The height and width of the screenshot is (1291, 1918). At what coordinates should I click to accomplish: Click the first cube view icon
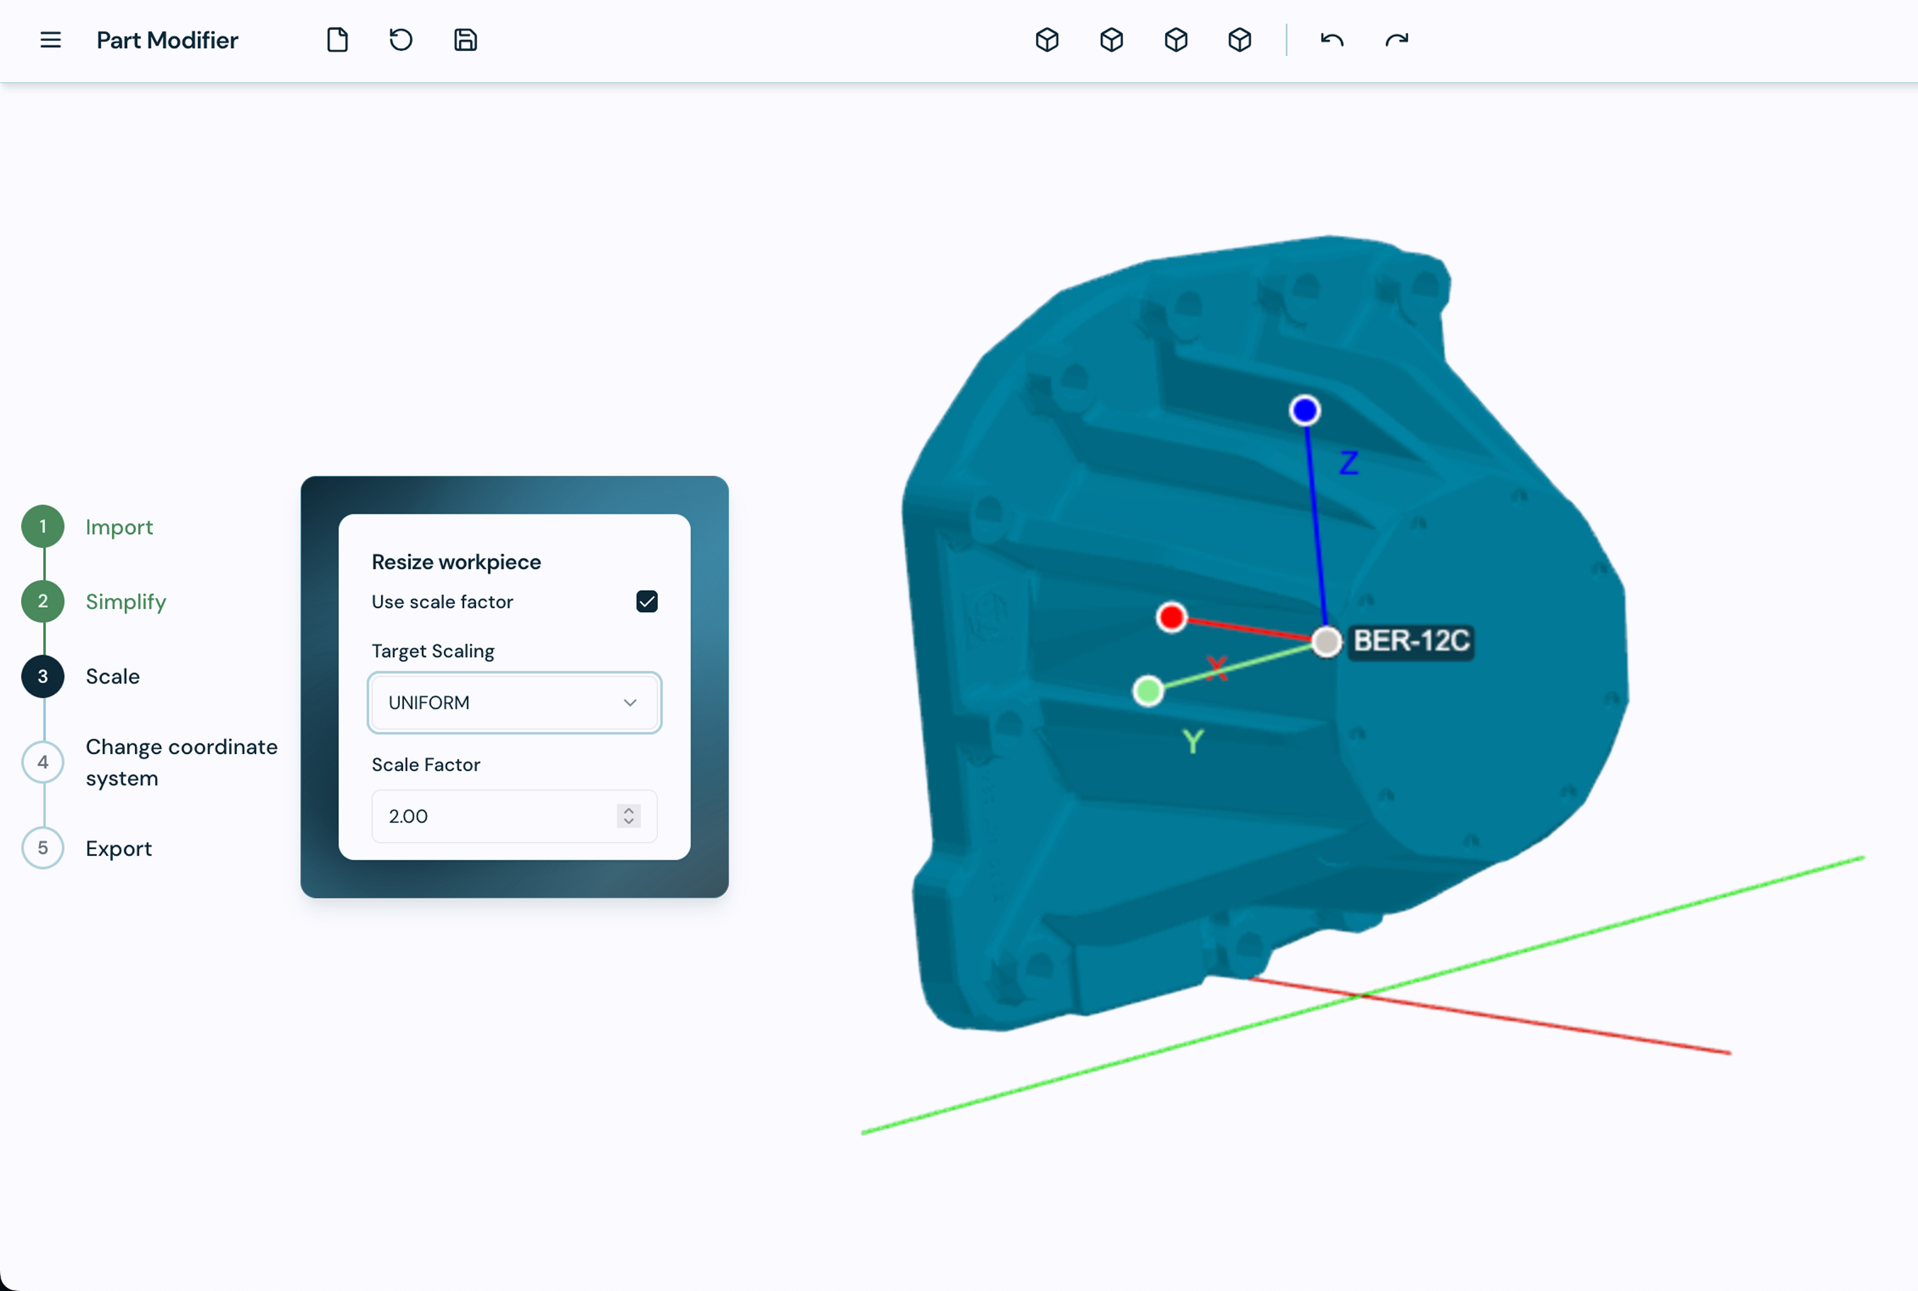click(1047, 40)
